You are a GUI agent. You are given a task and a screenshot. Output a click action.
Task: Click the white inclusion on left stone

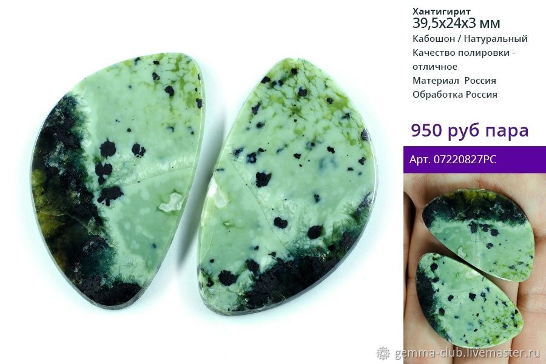[171, 203]
